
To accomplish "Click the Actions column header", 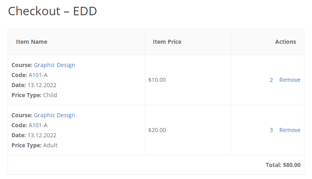I will (286, 42).
